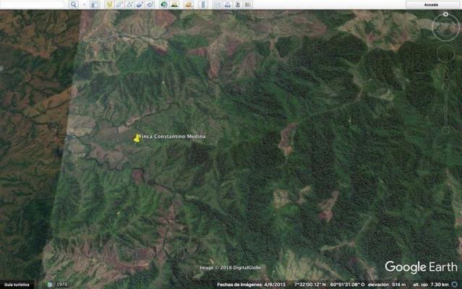Click the Accede sign-in button
Screen dimensions: 462x289
pyautogui.click(x=432, y=4)
